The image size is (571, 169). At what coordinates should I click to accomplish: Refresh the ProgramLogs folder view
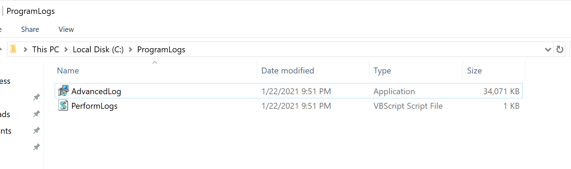pos(560,50)
